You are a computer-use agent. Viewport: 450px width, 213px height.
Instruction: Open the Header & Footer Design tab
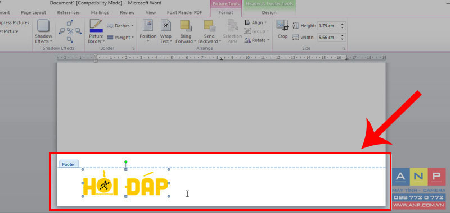269,12
